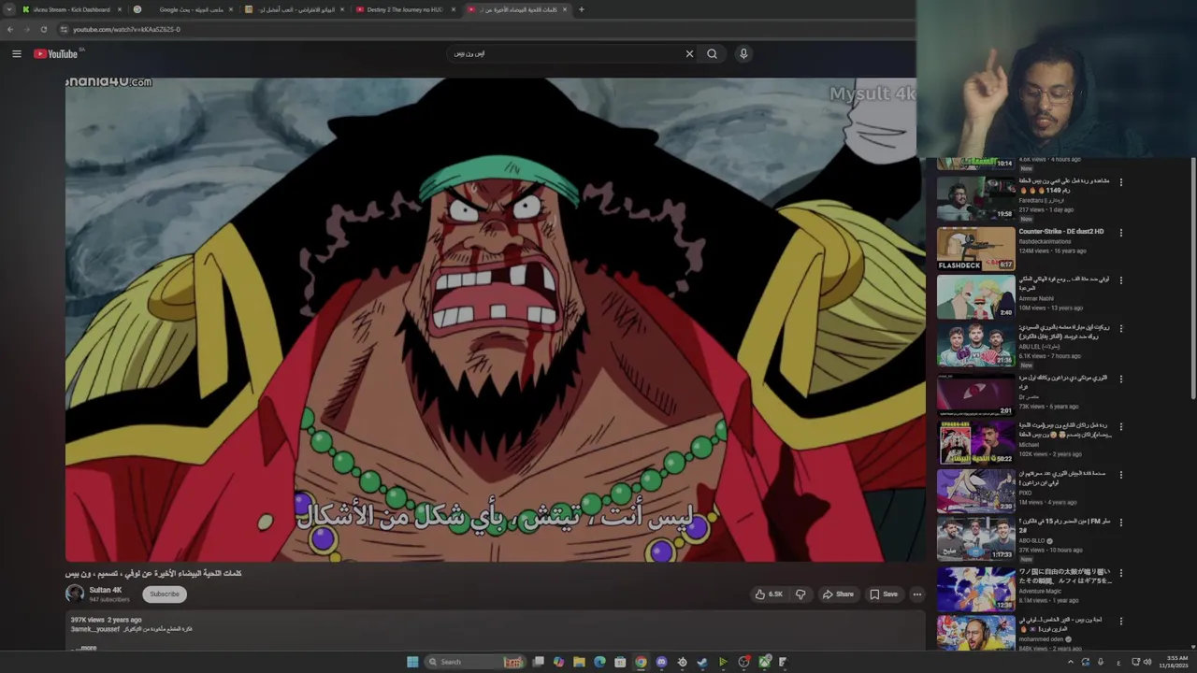Screen dimensions: 1197x673
Task: Click inside the YouTube search field
Action: click(566, 53)
